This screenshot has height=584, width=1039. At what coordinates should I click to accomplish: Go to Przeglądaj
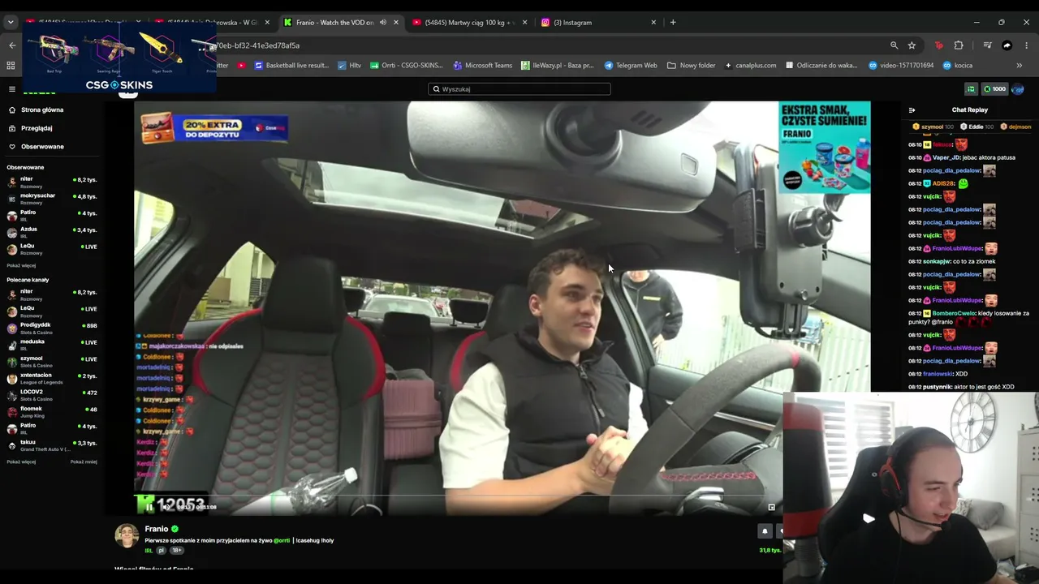37,128
